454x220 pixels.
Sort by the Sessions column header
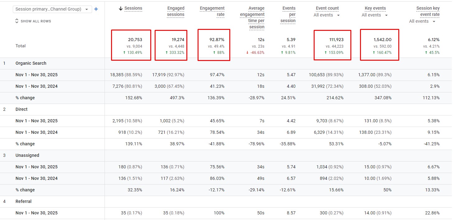pyautogui.click(x=133, y=8)
